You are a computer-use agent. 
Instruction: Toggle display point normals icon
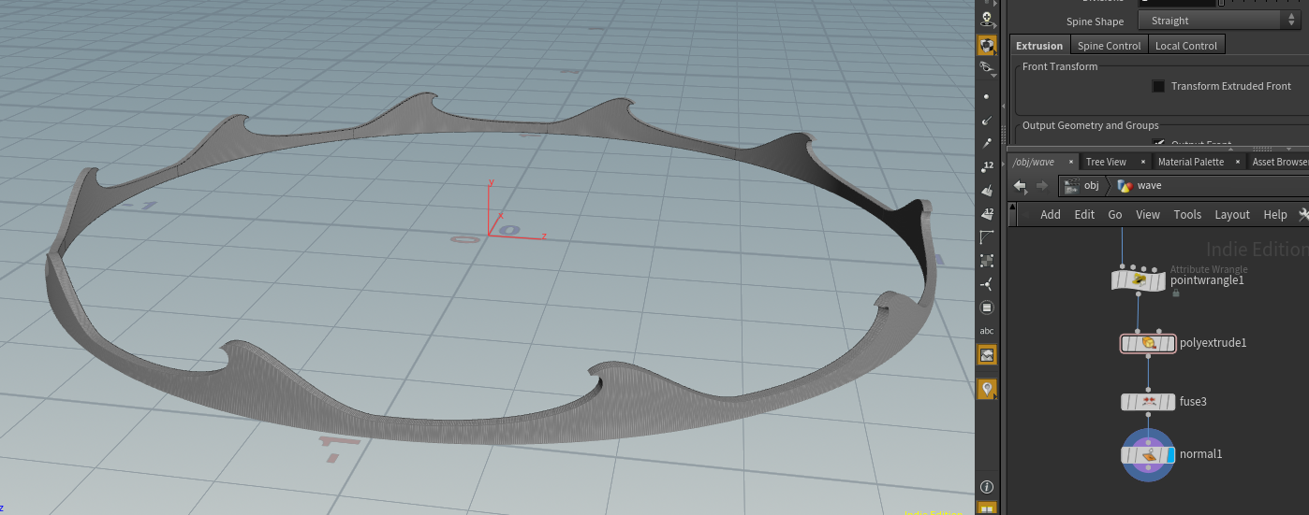(x=987, y=121)
